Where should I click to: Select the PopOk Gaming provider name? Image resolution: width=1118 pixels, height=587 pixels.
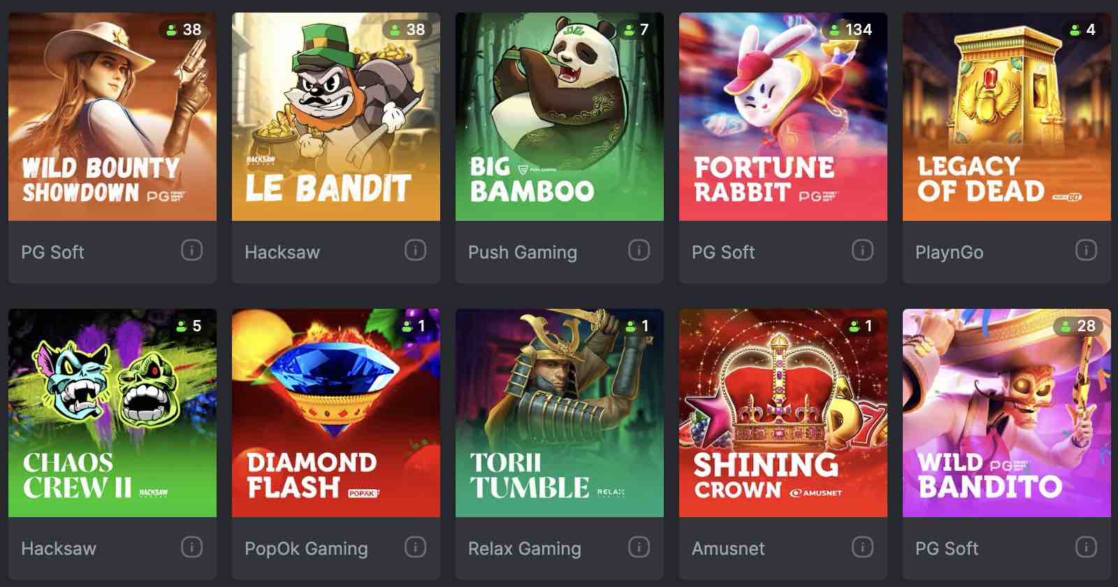[x=306, y=549]
